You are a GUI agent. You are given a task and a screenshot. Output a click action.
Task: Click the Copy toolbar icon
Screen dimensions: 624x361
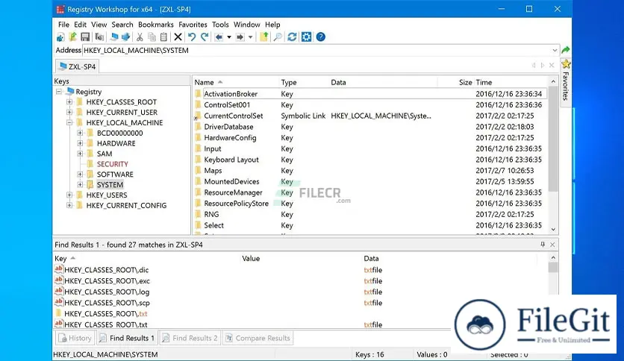pyautogui.click(x=152, y=37)
